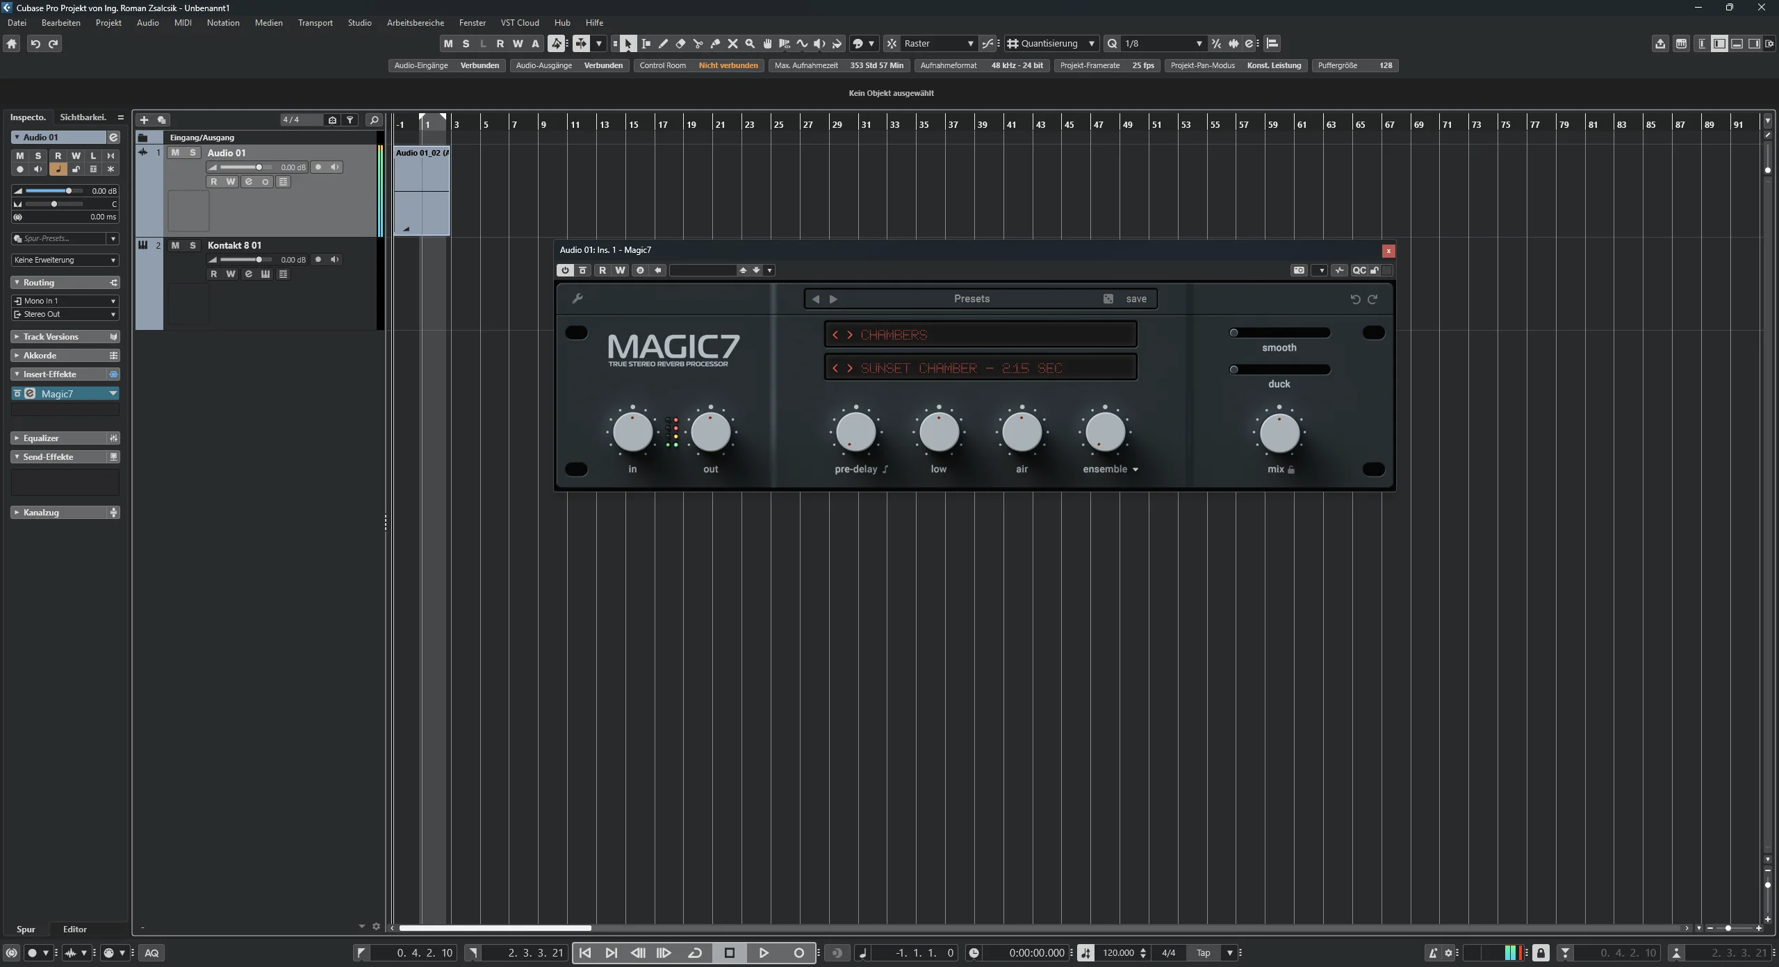Select the Draw pencil tool
This screenshot has width=1779, height=967.
tap(663, 44)
